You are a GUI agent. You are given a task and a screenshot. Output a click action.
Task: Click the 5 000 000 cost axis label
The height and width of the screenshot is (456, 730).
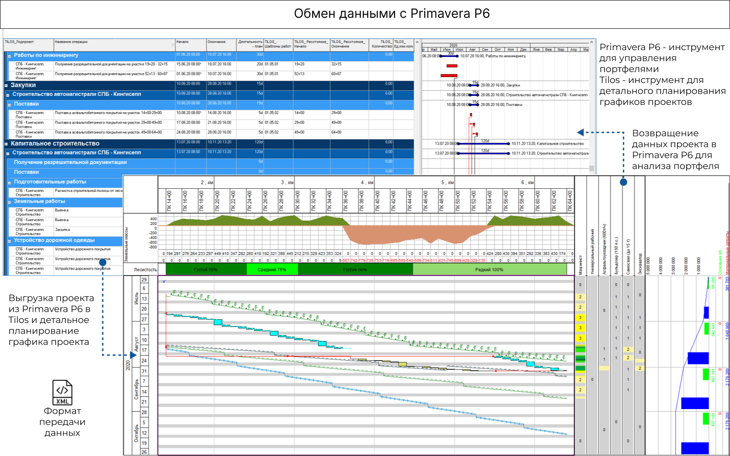(x=648, y=265)
